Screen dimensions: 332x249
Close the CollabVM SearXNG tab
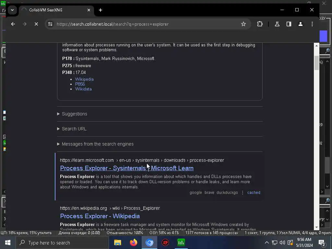pos(89,10)
